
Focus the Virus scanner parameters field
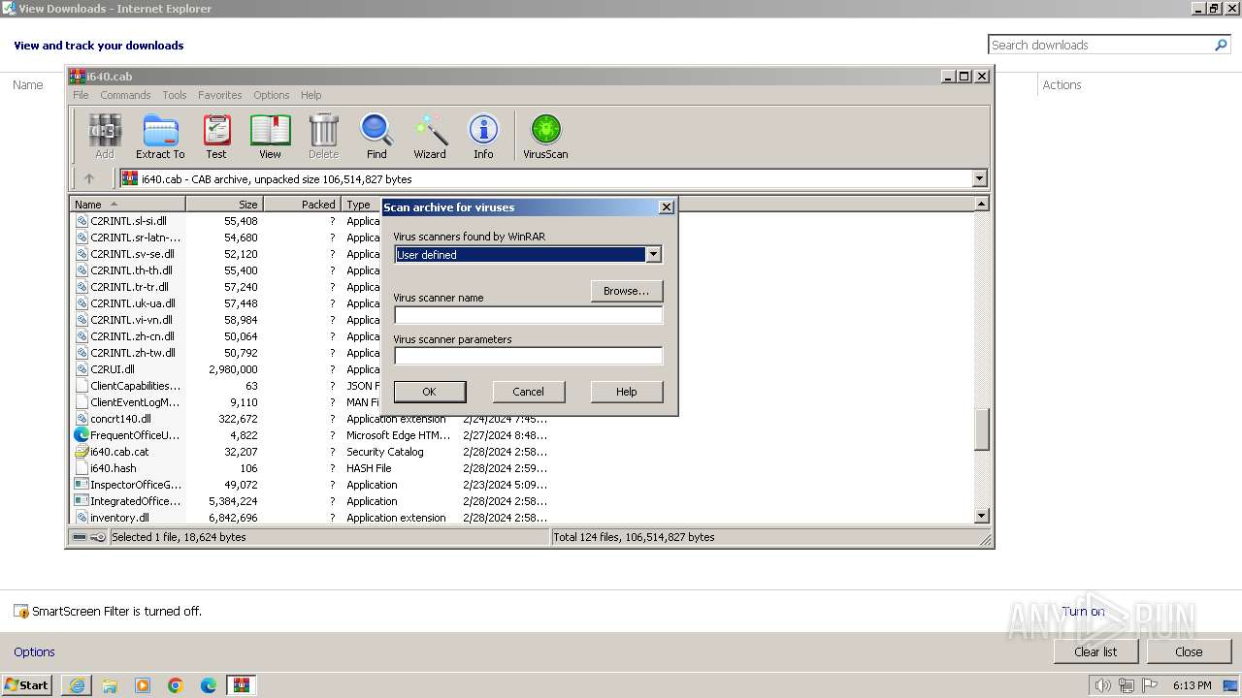[x=528, y=356]
